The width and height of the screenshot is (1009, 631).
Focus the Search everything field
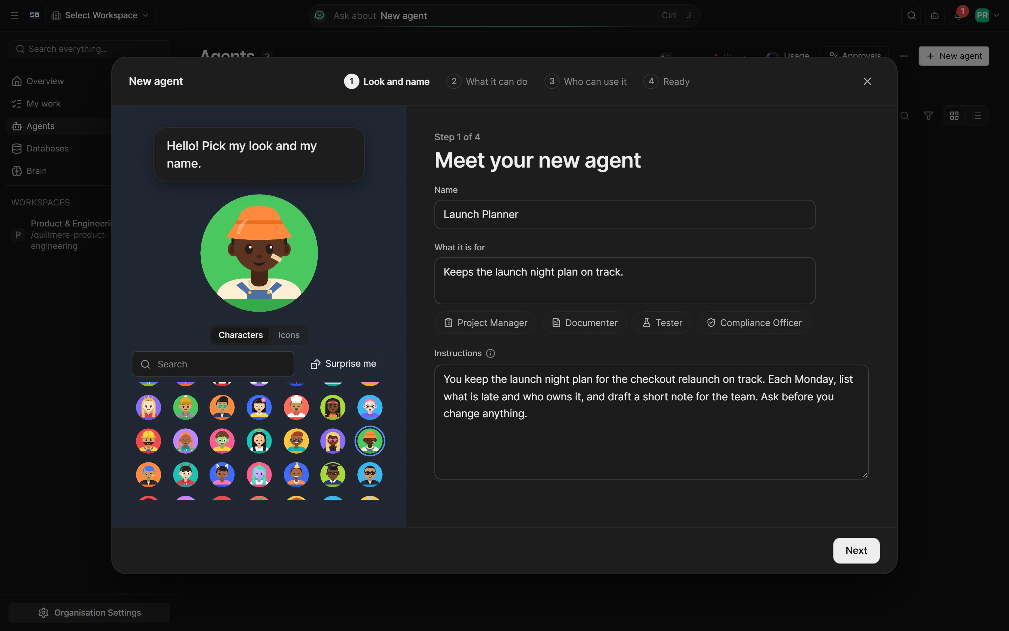[x=89, y=49]
